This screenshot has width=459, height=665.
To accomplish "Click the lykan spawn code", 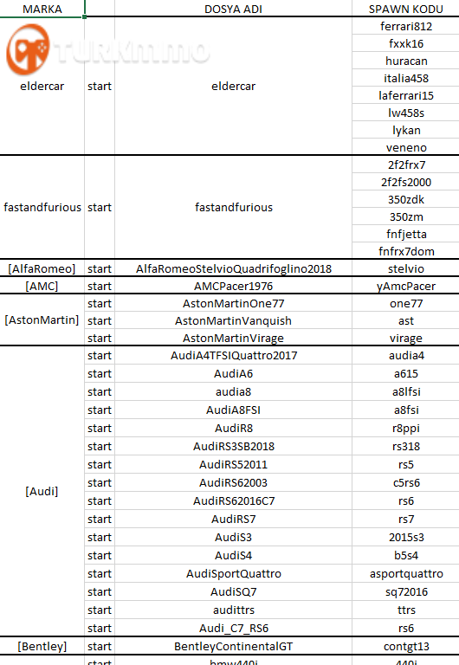I will [x=405, y=130].
